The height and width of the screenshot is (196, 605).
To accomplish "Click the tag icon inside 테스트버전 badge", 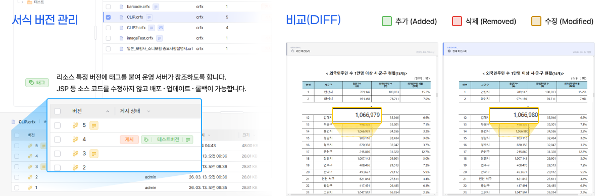I will tap(146, 140).
